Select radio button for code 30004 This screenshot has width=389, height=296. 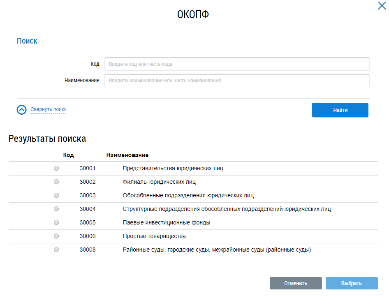56,209
